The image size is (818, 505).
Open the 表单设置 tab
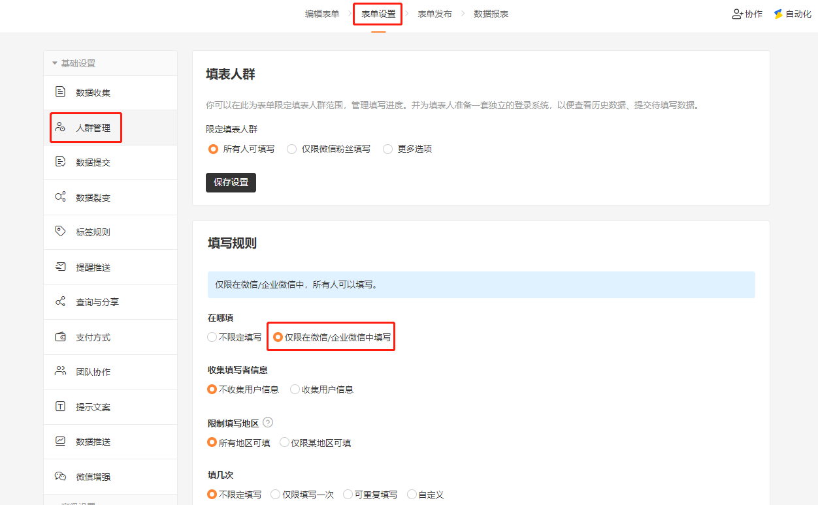(378, 14)
